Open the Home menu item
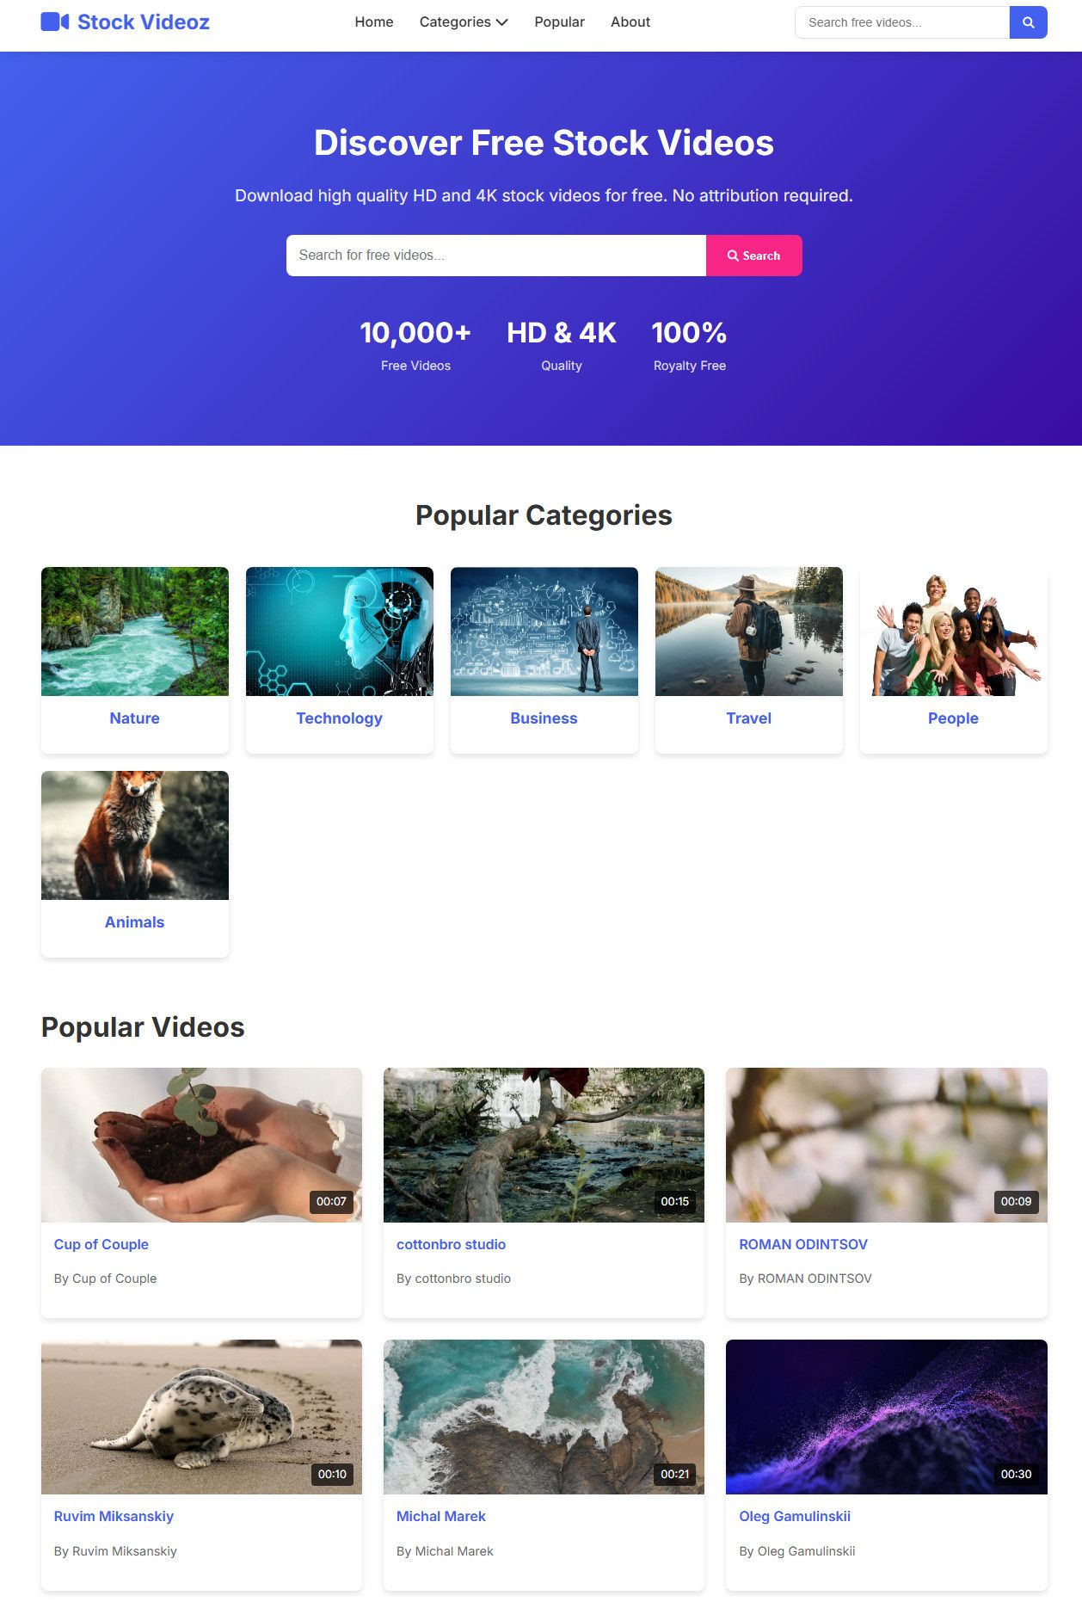This screenshot has height=1602, width=1082. pyautogui.click(x=374, y=22)
